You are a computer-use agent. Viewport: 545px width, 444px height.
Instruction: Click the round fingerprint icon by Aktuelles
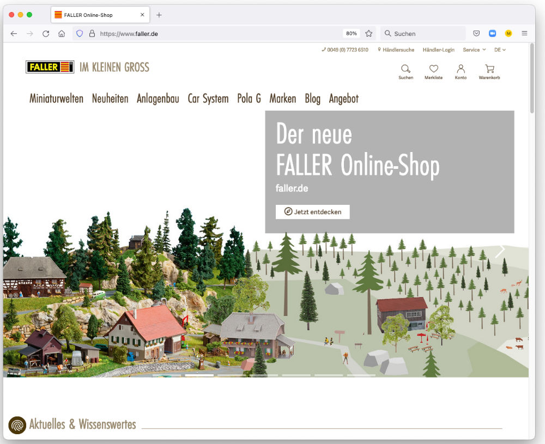(17, 425)
